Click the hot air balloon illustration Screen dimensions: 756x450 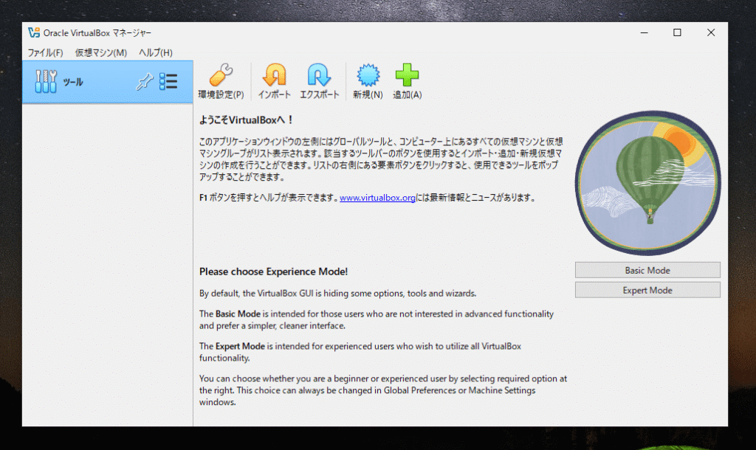coord(648,183)
